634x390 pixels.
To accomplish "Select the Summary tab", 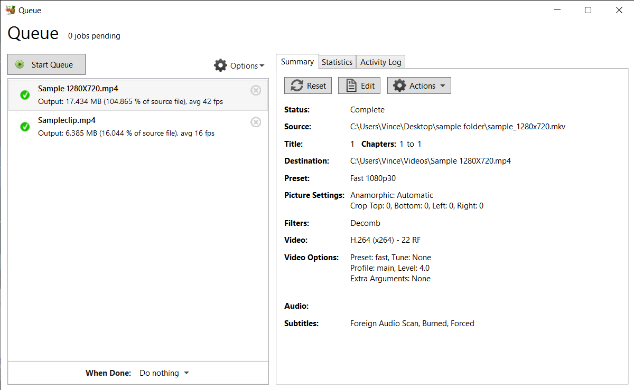I will click(x=297, y=61).
